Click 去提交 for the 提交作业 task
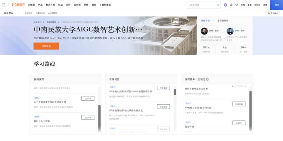Viewport: 283px width, 141px height. point(239,123)
